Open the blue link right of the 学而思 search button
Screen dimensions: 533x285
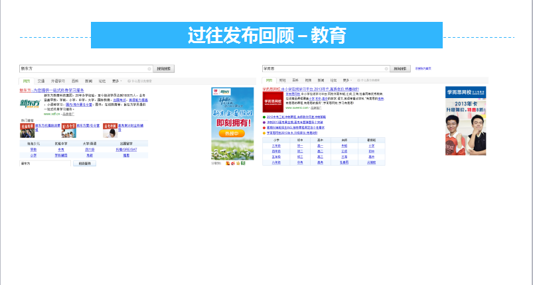point(423,68)
